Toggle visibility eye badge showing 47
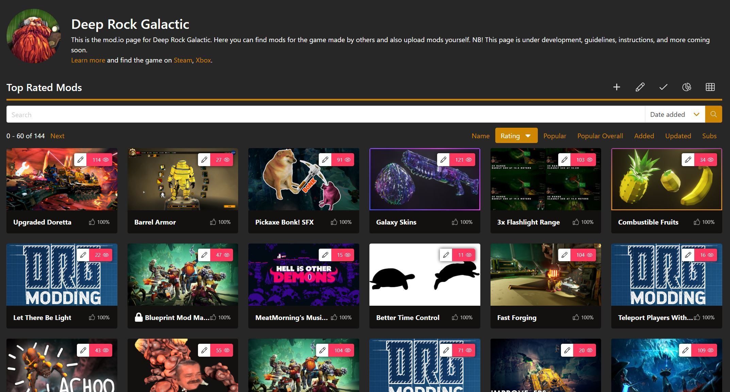 pyautogui.click(x=221, y=255)
